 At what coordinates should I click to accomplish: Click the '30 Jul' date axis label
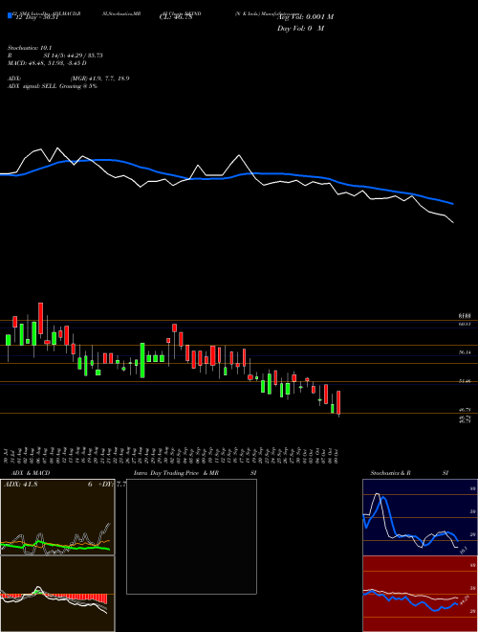(x=7, y=454)
